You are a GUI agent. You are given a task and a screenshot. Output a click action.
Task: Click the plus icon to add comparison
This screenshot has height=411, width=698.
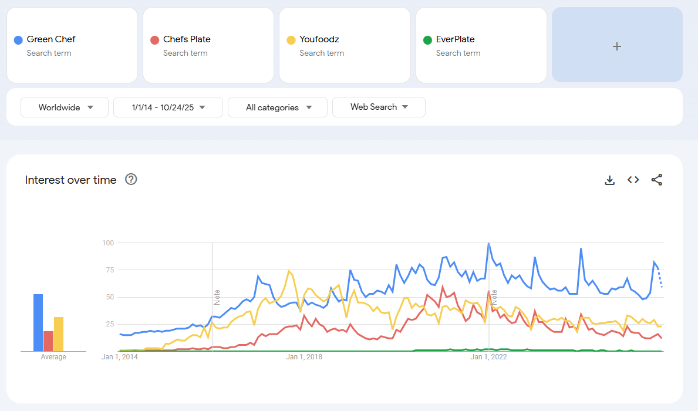[x=616, y=46]
